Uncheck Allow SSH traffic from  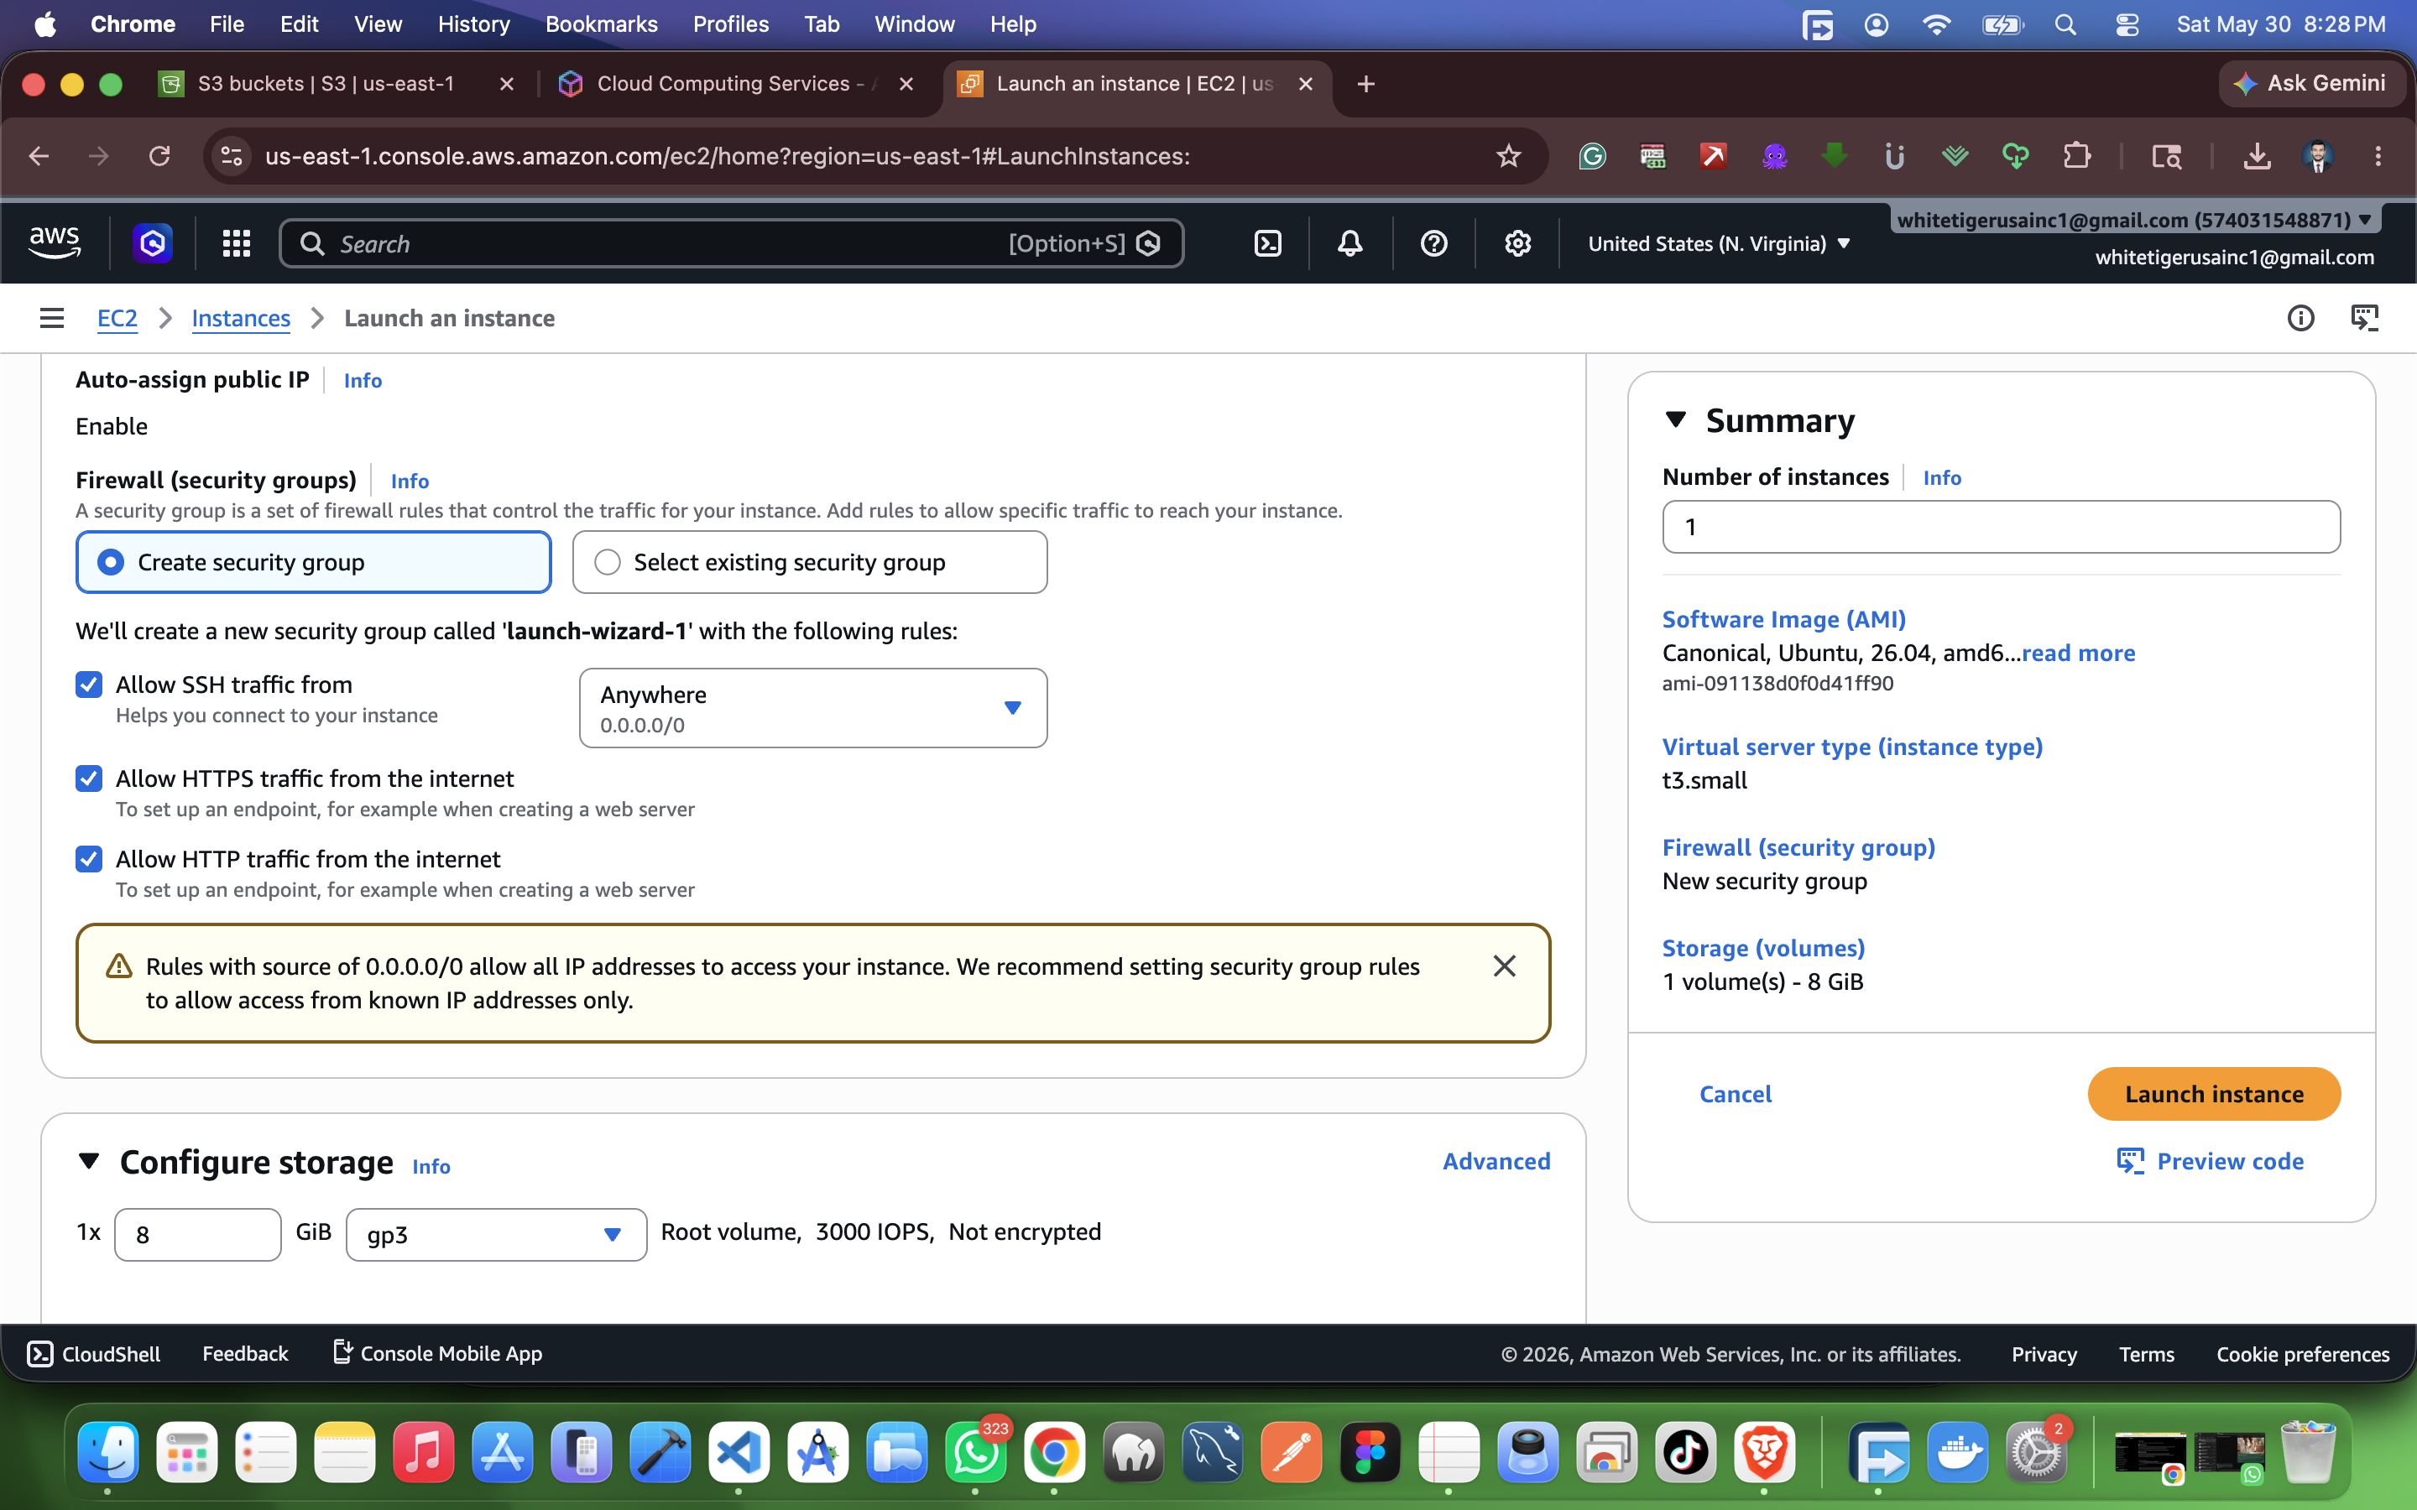click(x=89, y=684)
